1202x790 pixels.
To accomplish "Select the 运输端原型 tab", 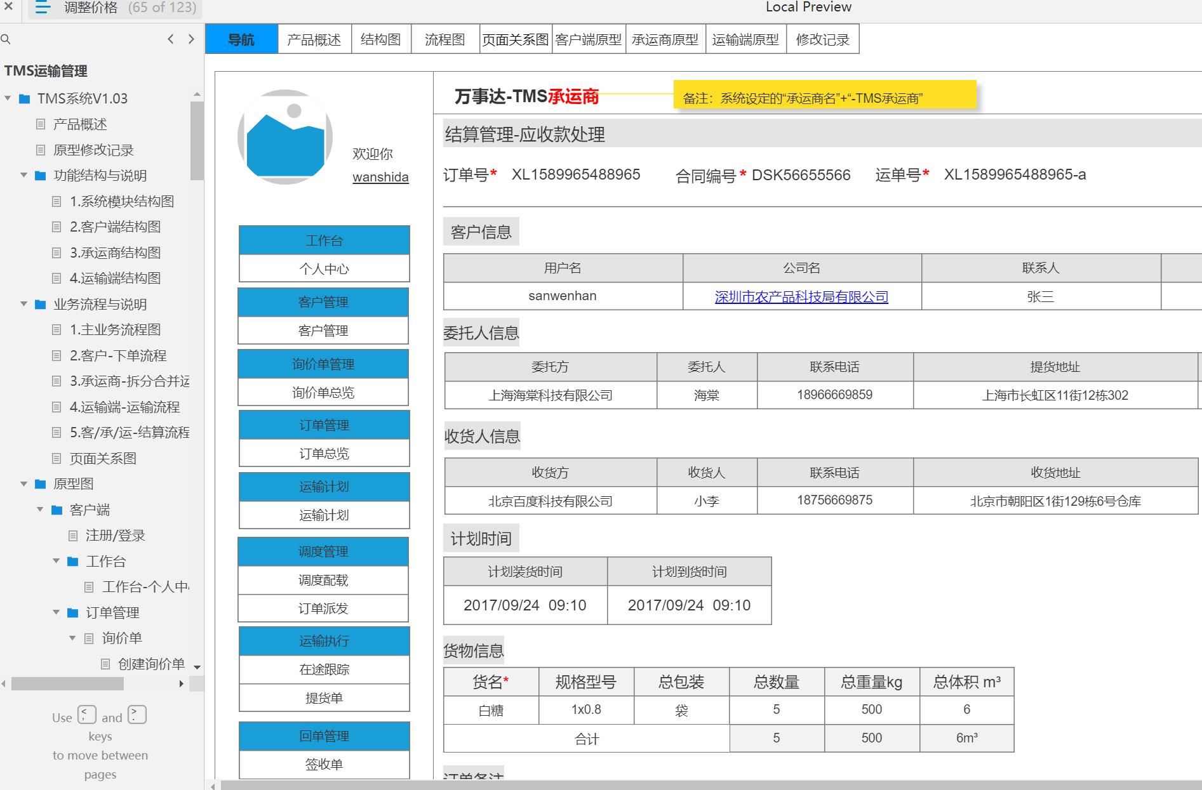I will (745, 39).
